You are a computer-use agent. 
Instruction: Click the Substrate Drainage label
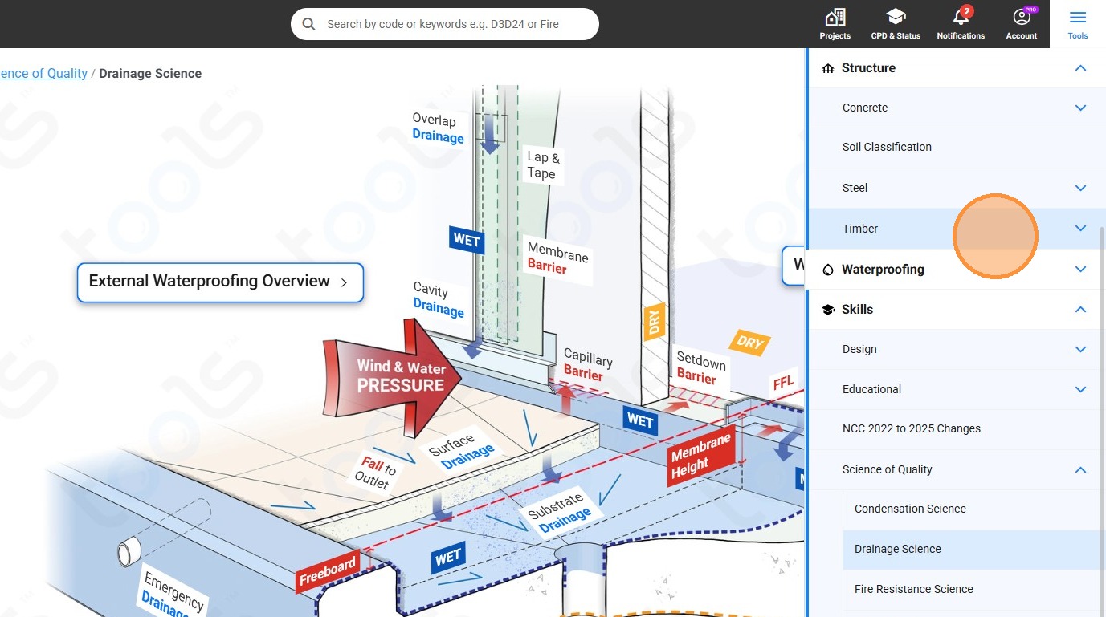[560, 511]
